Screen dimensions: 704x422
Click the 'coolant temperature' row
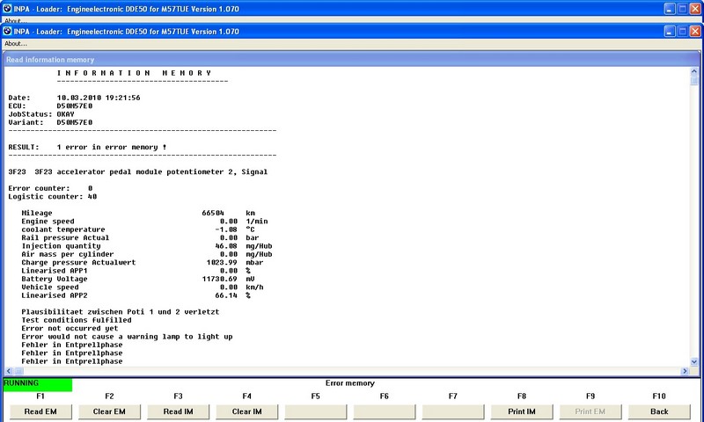pos(138,229)
